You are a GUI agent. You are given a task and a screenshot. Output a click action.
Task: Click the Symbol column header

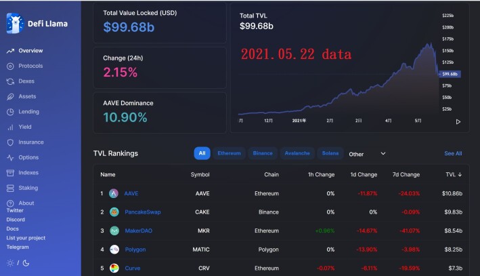(x=200, y=175)
